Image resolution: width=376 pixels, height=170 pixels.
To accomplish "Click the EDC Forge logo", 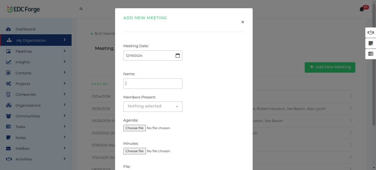I will [23, 9].
